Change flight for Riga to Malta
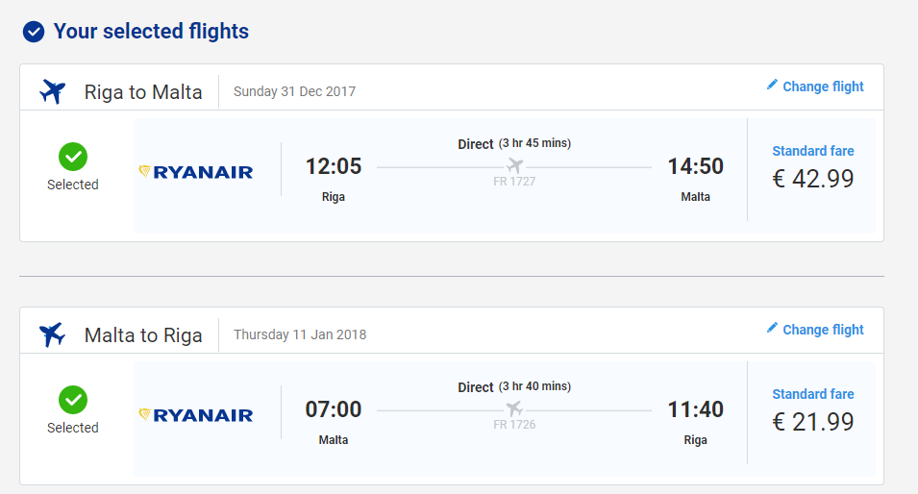Image resolution: width=918 pixels, height=494 pixels. point(823,86)
